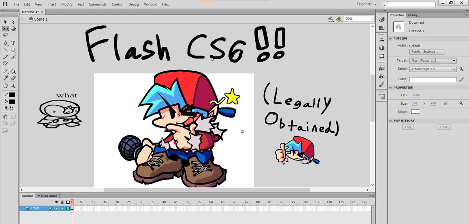Click the Publish Settings button

coord(427,51)
